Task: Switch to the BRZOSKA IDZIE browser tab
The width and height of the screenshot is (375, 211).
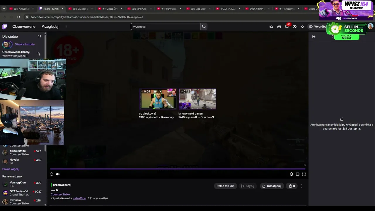Action: point(228,9)
